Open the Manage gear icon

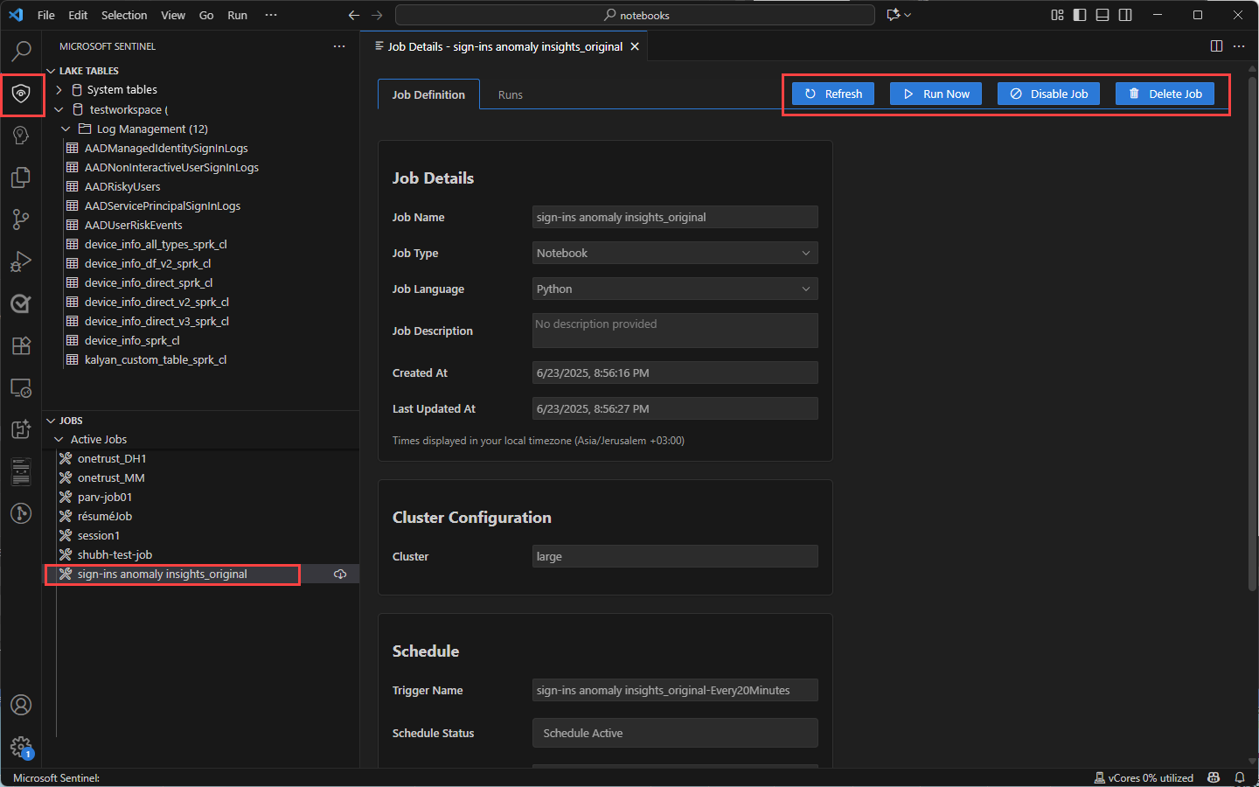click(x=22, y=747)
